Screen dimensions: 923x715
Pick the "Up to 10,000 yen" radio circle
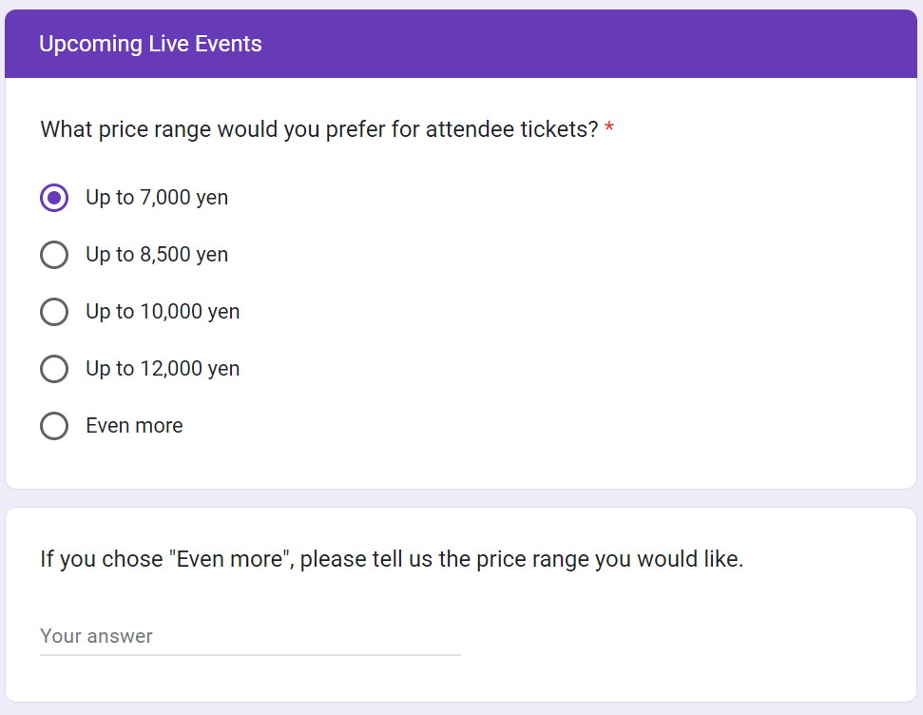[x=54, y=312]
